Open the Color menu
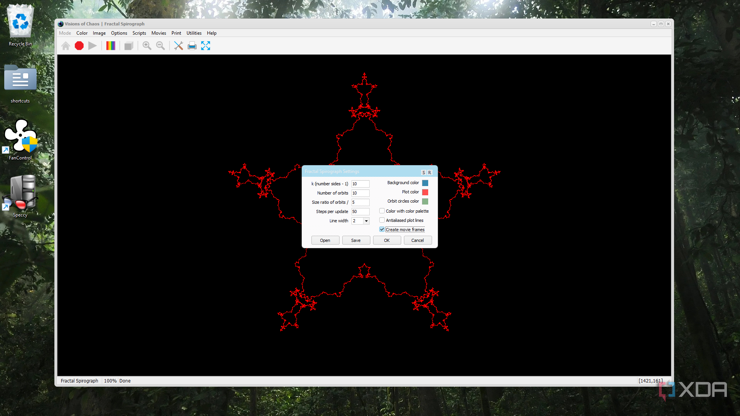 point(82,33)
